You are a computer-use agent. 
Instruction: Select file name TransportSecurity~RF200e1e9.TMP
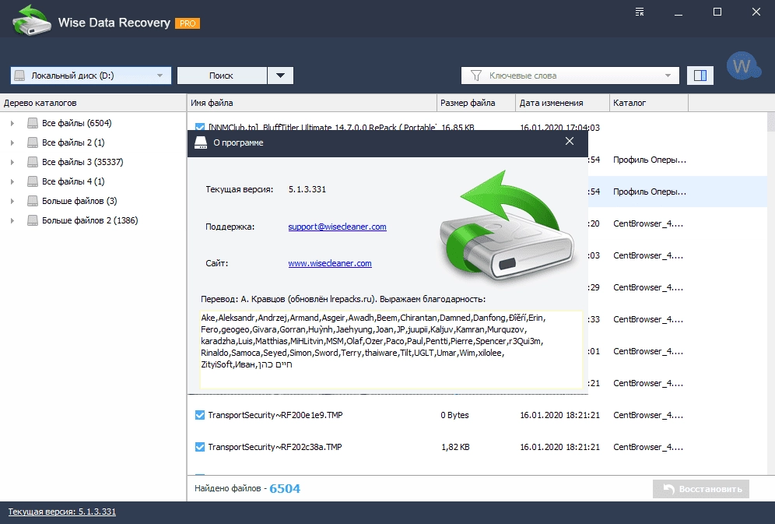(275, 415)
